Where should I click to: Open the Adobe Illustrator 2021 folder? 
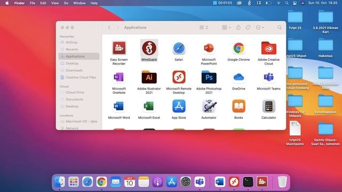pyautogui.click(x=149, y=77)
